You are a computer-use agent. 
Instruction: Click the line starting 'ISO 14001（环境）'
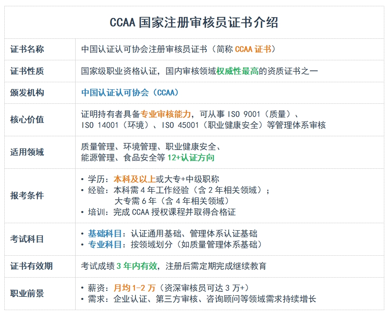203,125
